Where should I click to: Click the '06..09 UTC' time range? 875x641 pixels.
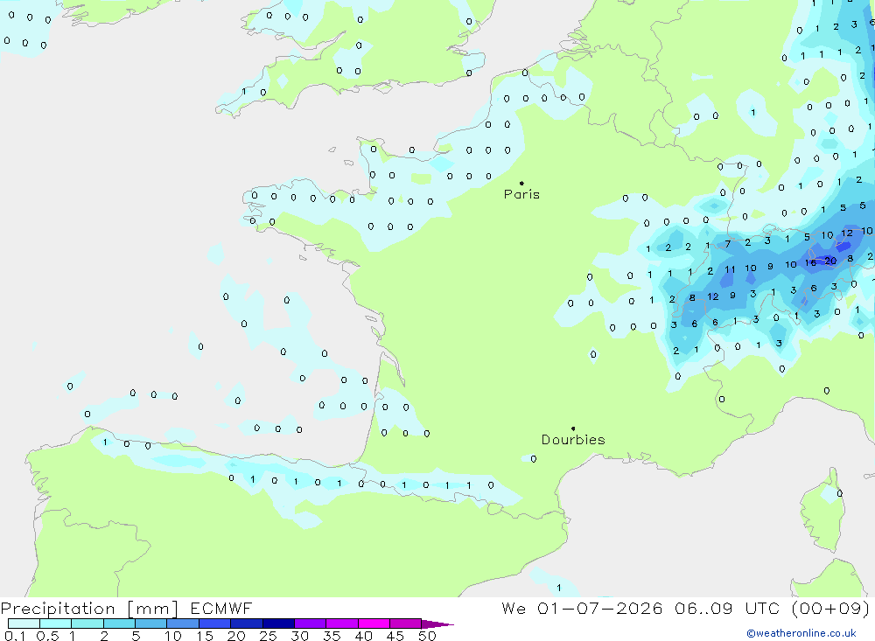[726, 608]
